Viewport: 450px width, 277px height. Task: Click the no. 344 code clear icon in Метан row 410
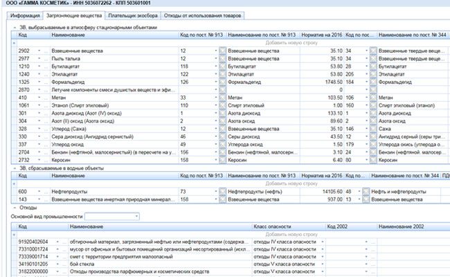pos(373,98)
